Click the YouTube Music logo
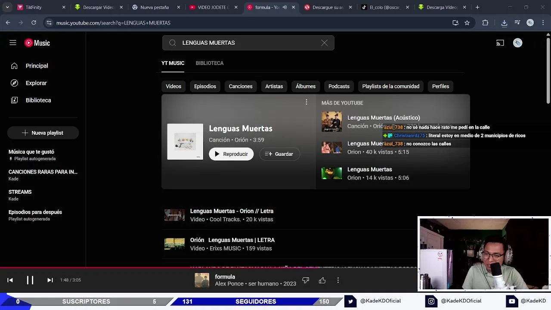Screen dimensions: 551x310 [x=37, y=43]
